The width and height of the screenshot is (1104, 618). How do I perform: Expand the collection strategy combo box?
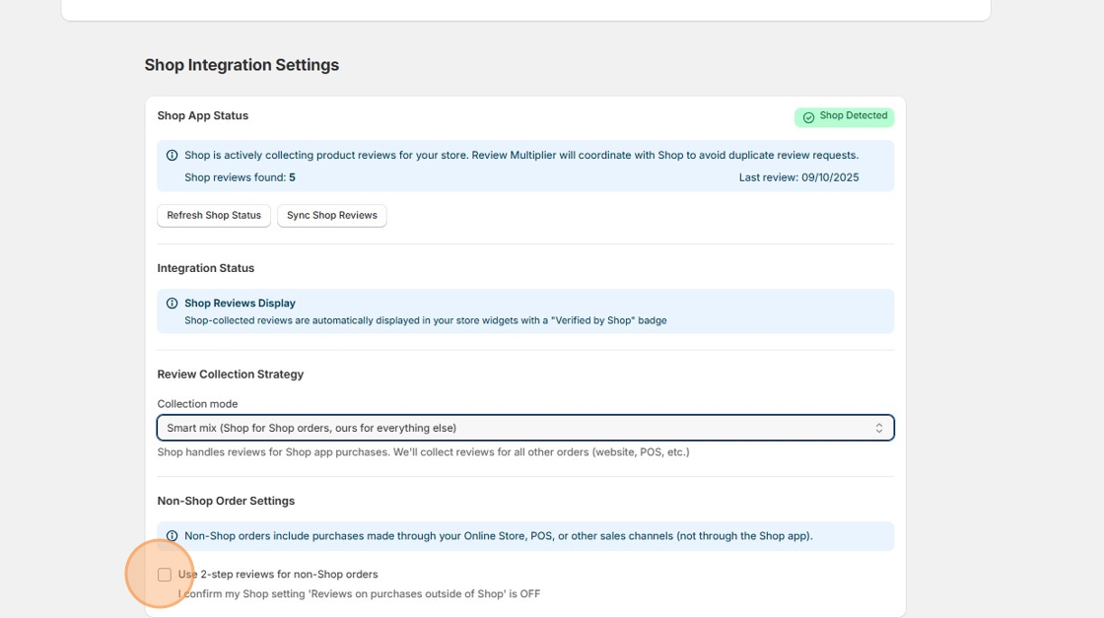(524, 427)
